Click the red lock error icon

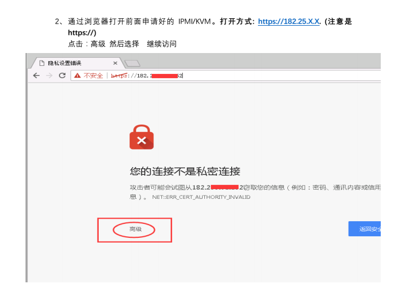[x=142, y=137]
